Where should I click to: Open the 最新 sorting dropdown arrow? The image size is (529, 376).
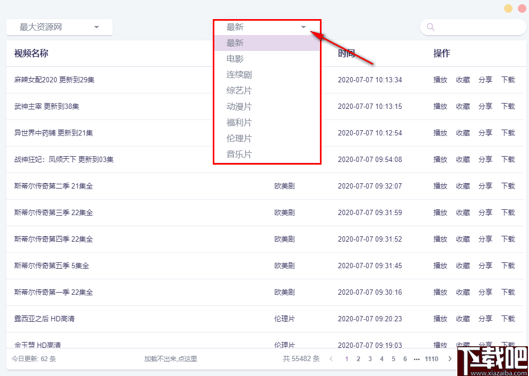point(303,27)
